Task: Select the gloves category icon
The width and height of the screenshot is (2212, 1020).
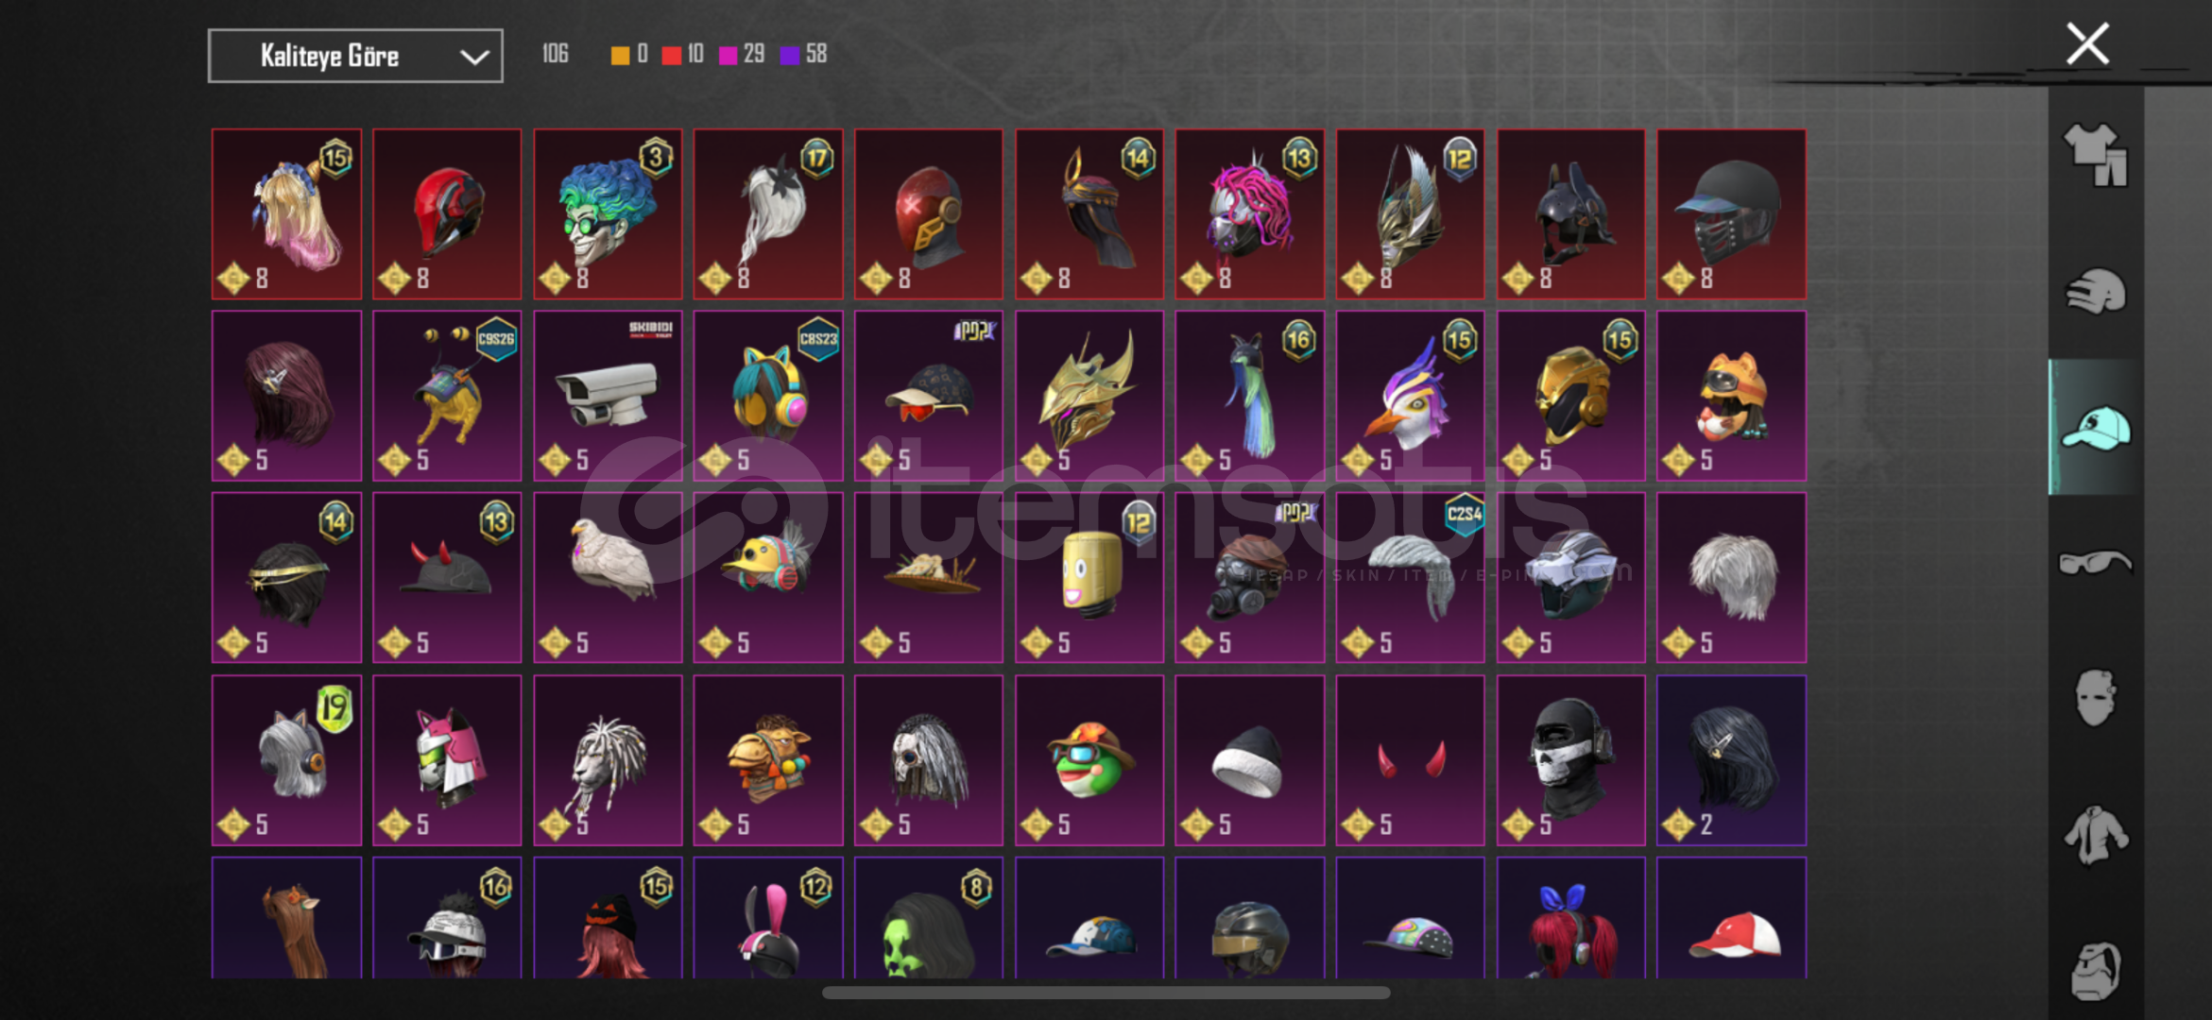Action: point(2095,292)
